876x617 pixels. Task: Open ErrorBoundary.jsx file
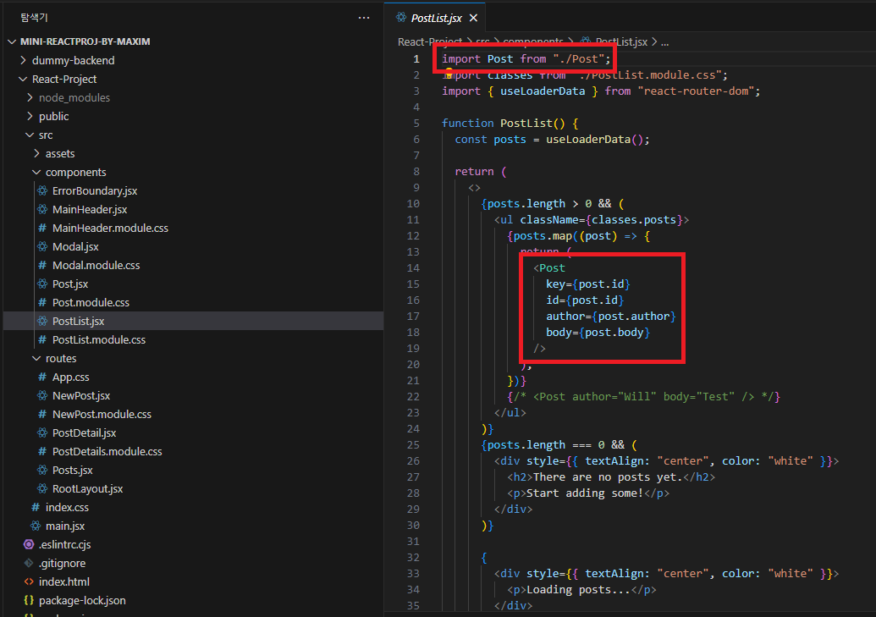pyautogui.click(x=95, y=190)
